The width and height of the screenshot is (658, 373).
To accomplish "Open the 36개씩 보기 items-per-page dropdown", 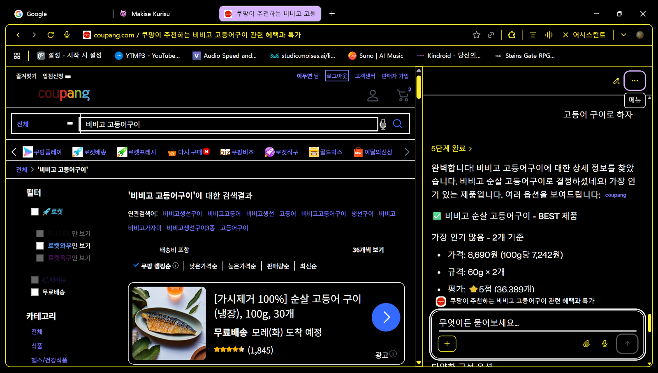I will (368, 250).
